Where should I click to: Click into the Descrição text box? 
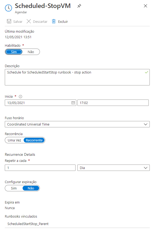click(77, 77)
